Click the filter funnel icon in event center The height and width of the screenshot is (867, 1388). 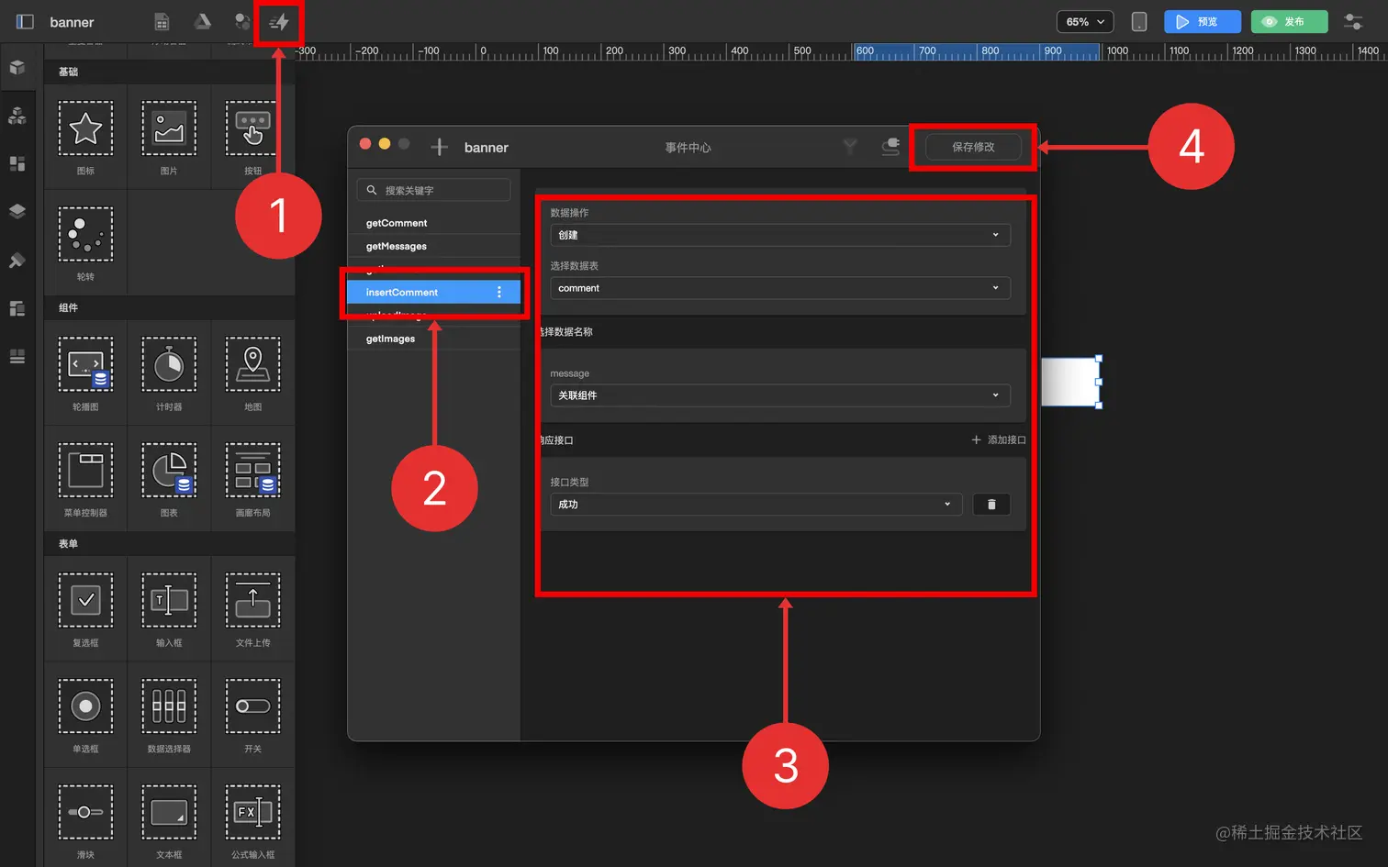(850, 147)
